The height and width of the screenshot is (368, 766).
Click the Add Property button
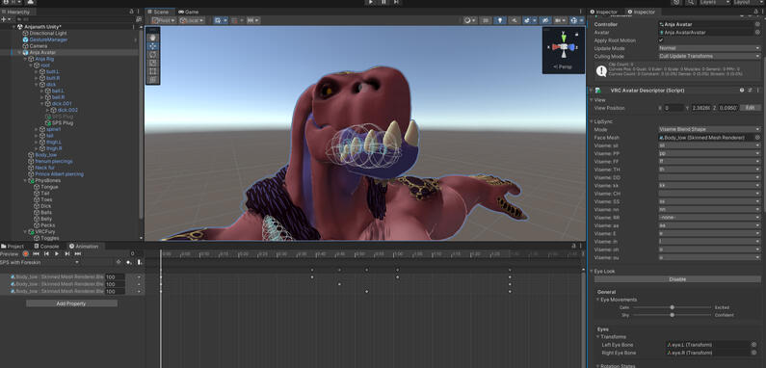point(72,303)
